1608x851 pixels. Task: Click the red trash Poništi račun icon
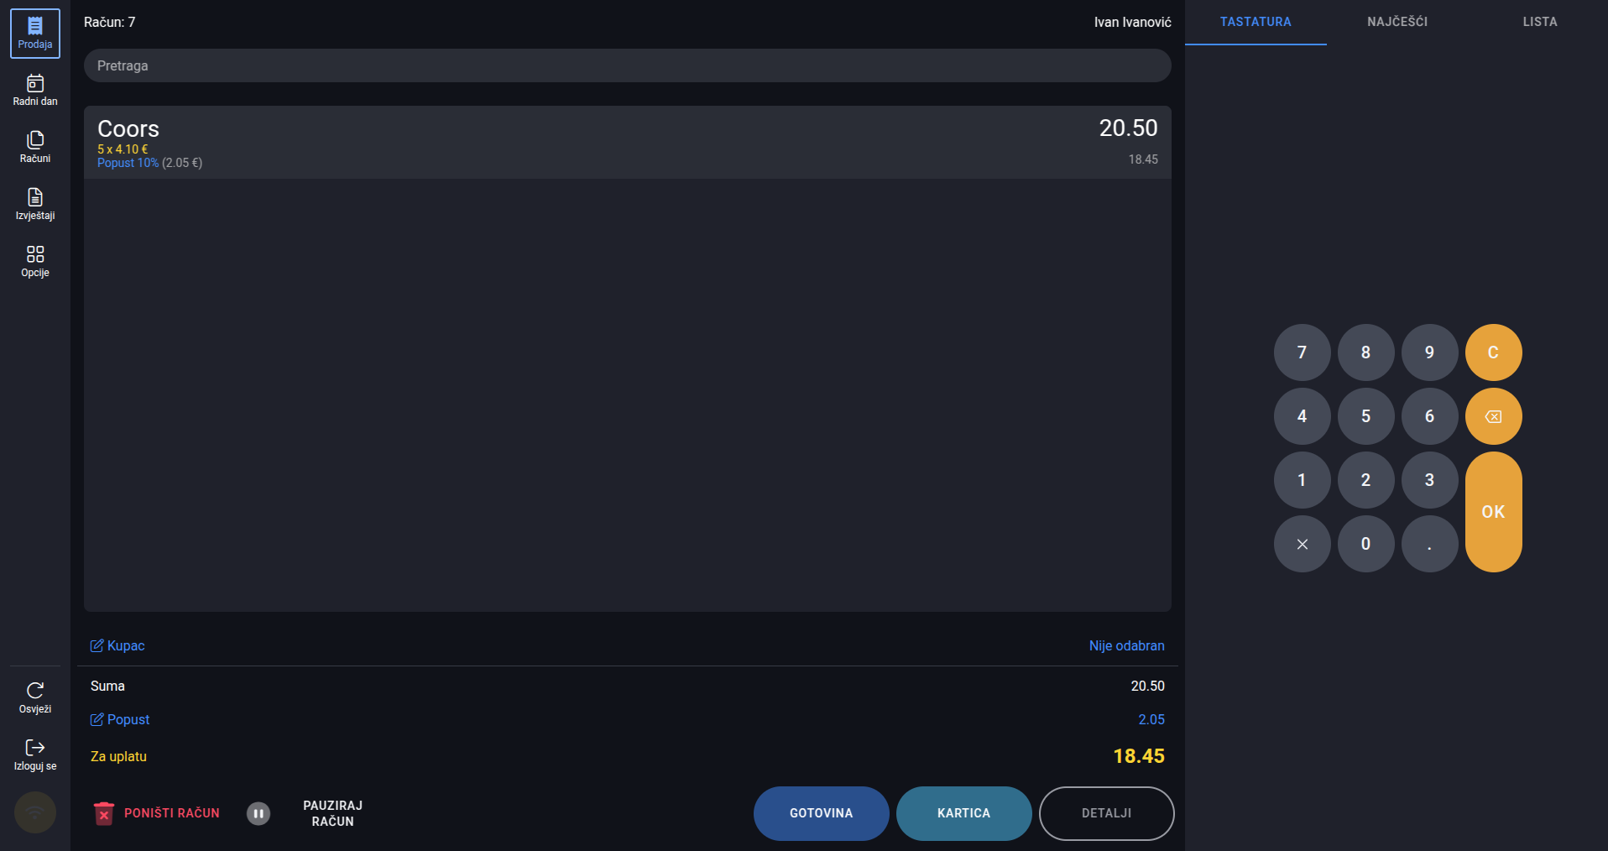(x=104, y=813)
